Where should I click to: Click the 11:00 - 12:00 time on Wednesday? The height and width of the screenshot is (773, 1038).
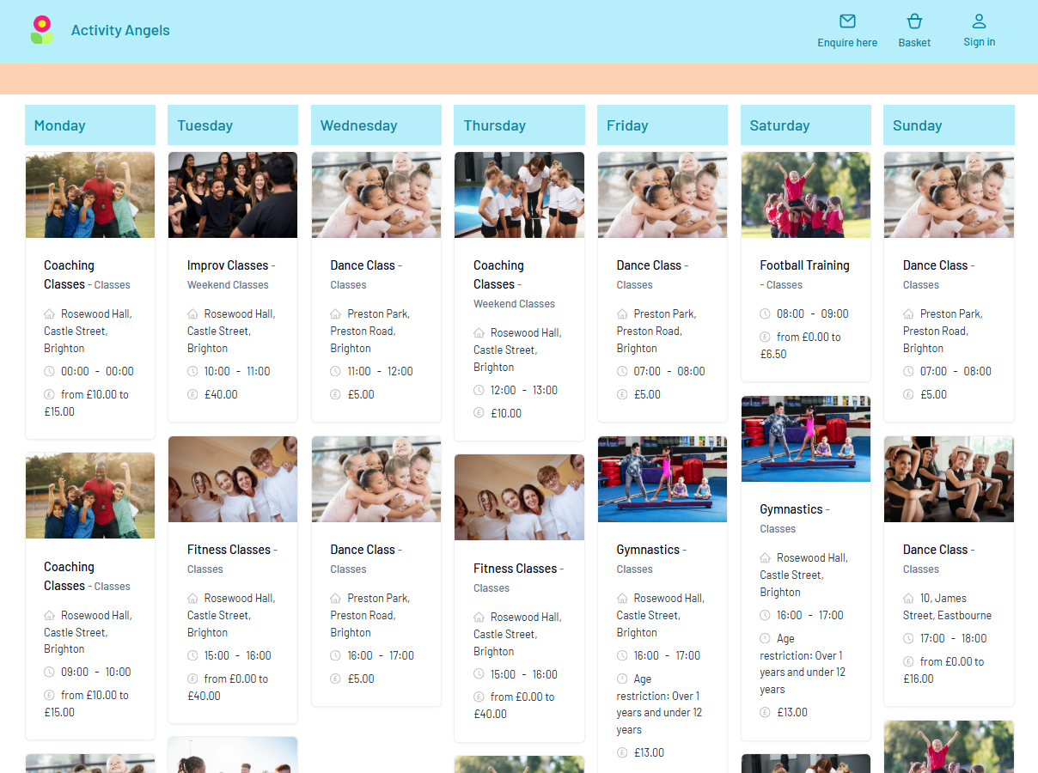click(x=380, y=371)
